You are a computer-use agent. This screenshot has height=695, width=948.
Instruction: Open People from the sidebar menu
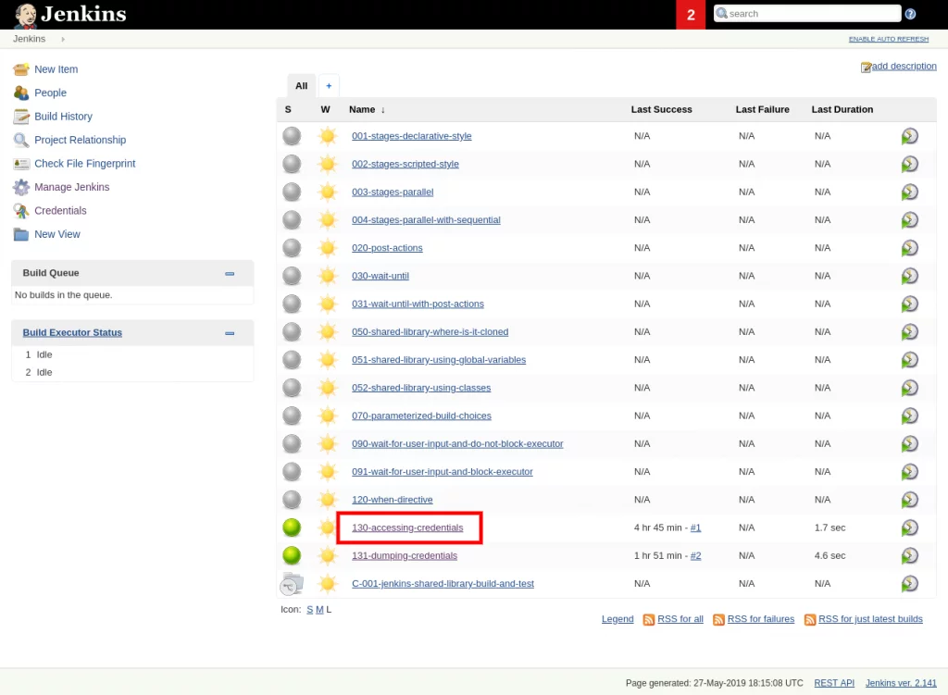pos(50,93)
